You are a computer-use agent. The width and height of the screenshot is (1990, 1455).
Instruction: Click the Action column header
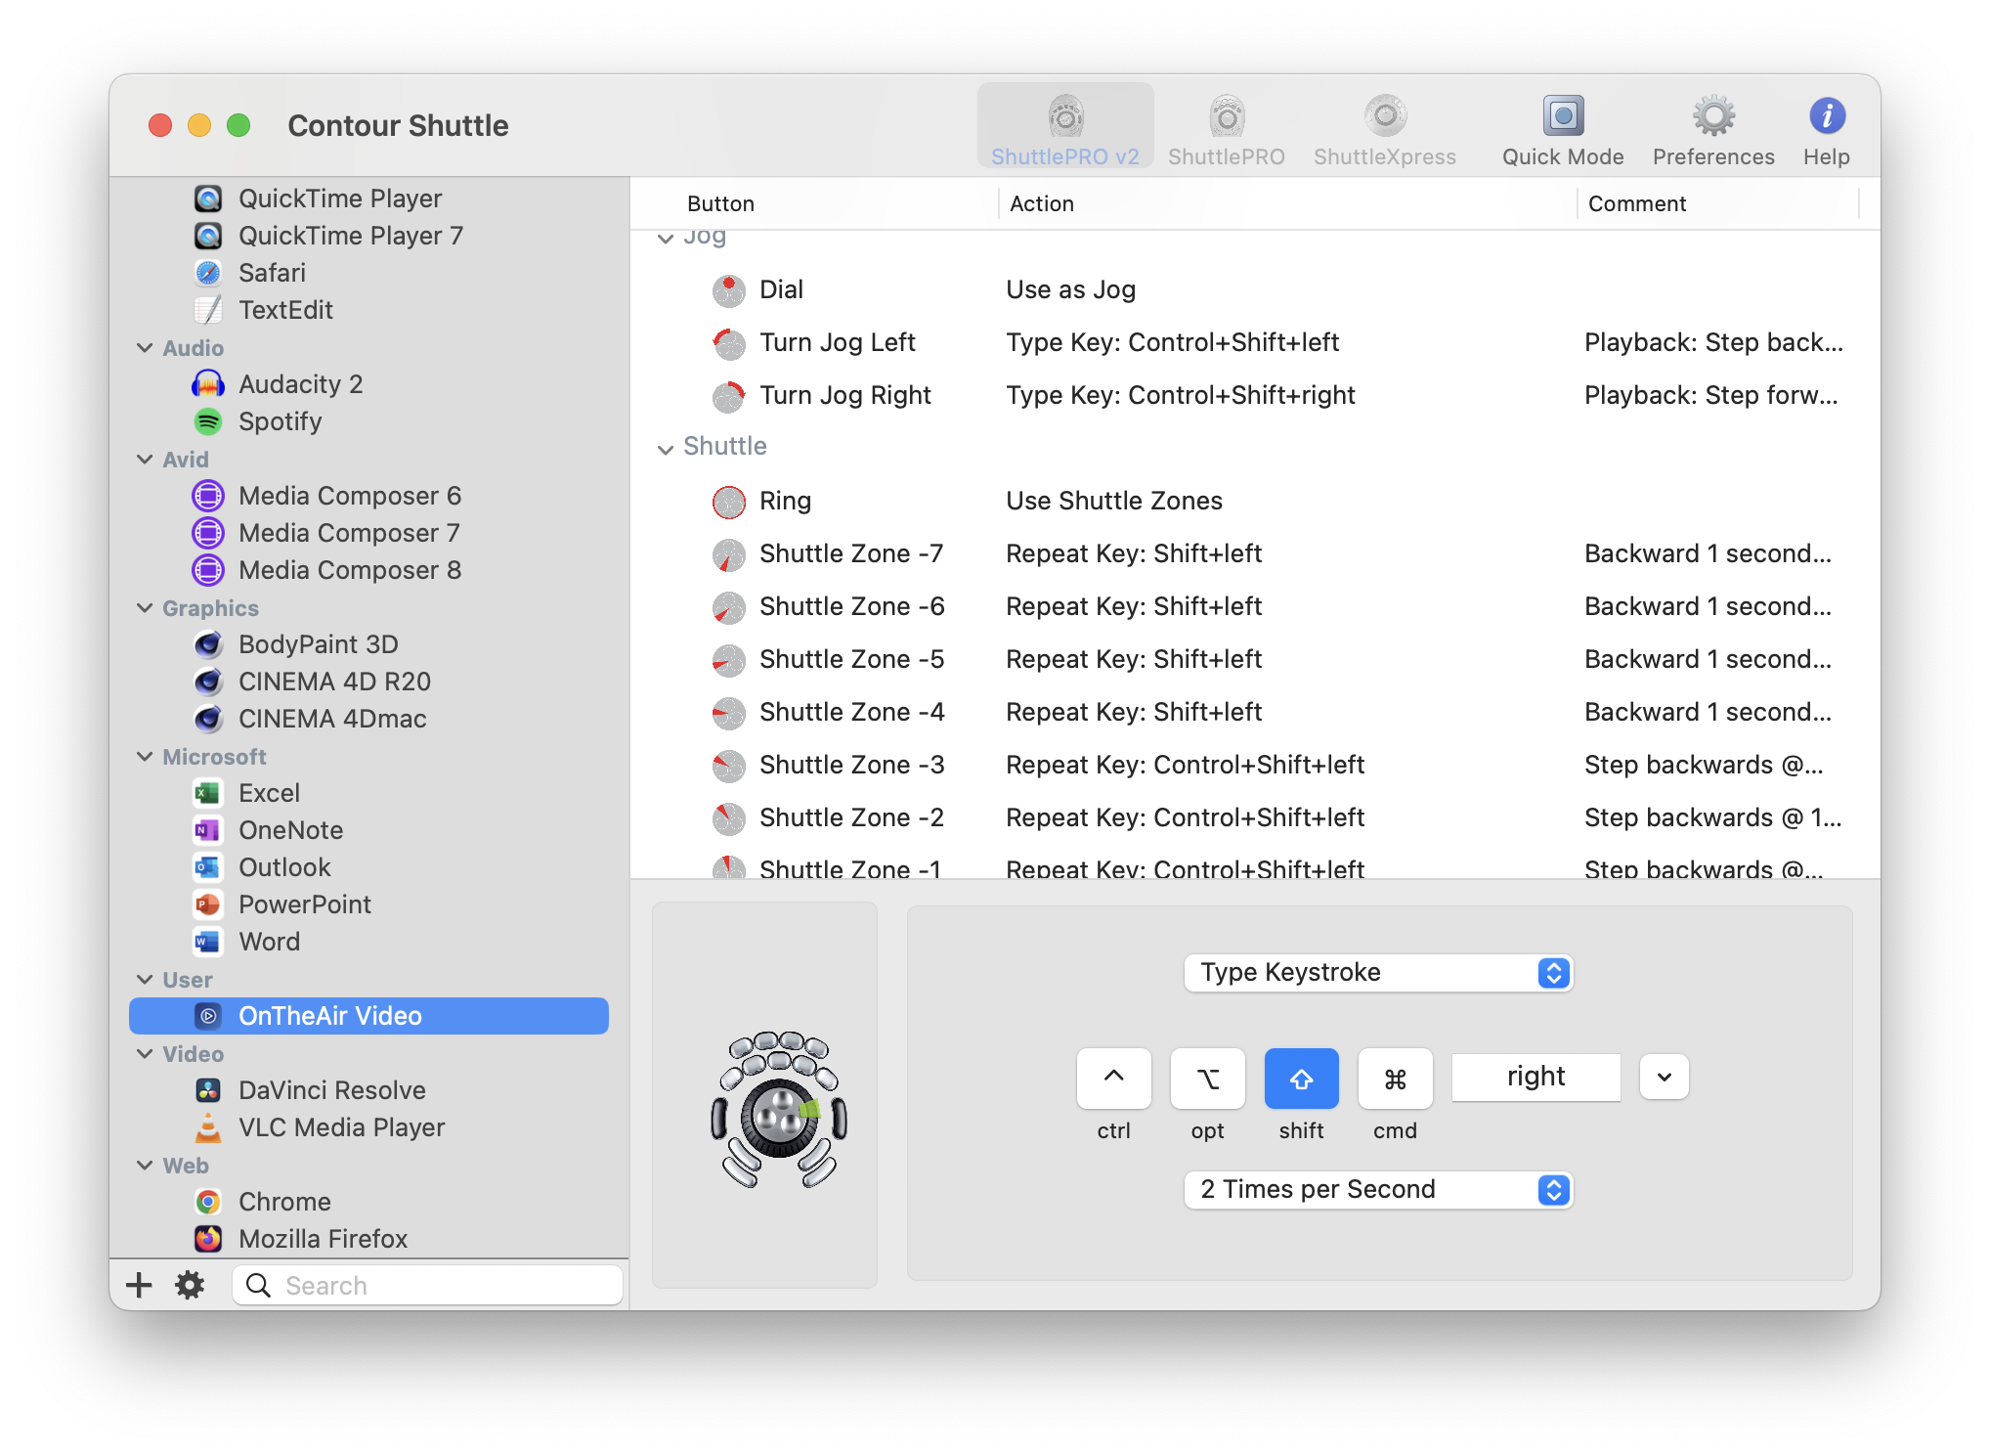[x=1287, y=203]
